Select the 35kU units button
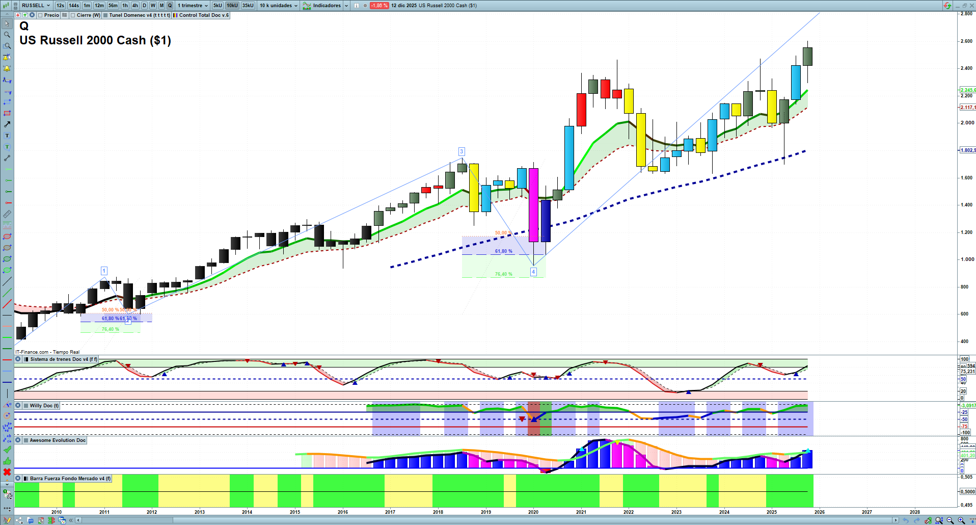976x525 pixels. click(248, 6)
